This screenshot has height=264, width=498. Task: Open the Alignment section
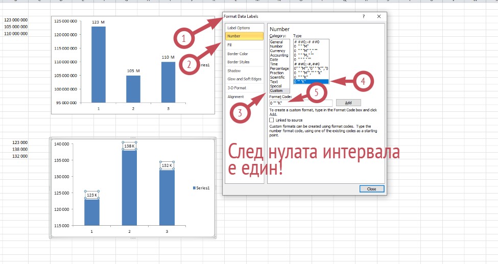235,97
